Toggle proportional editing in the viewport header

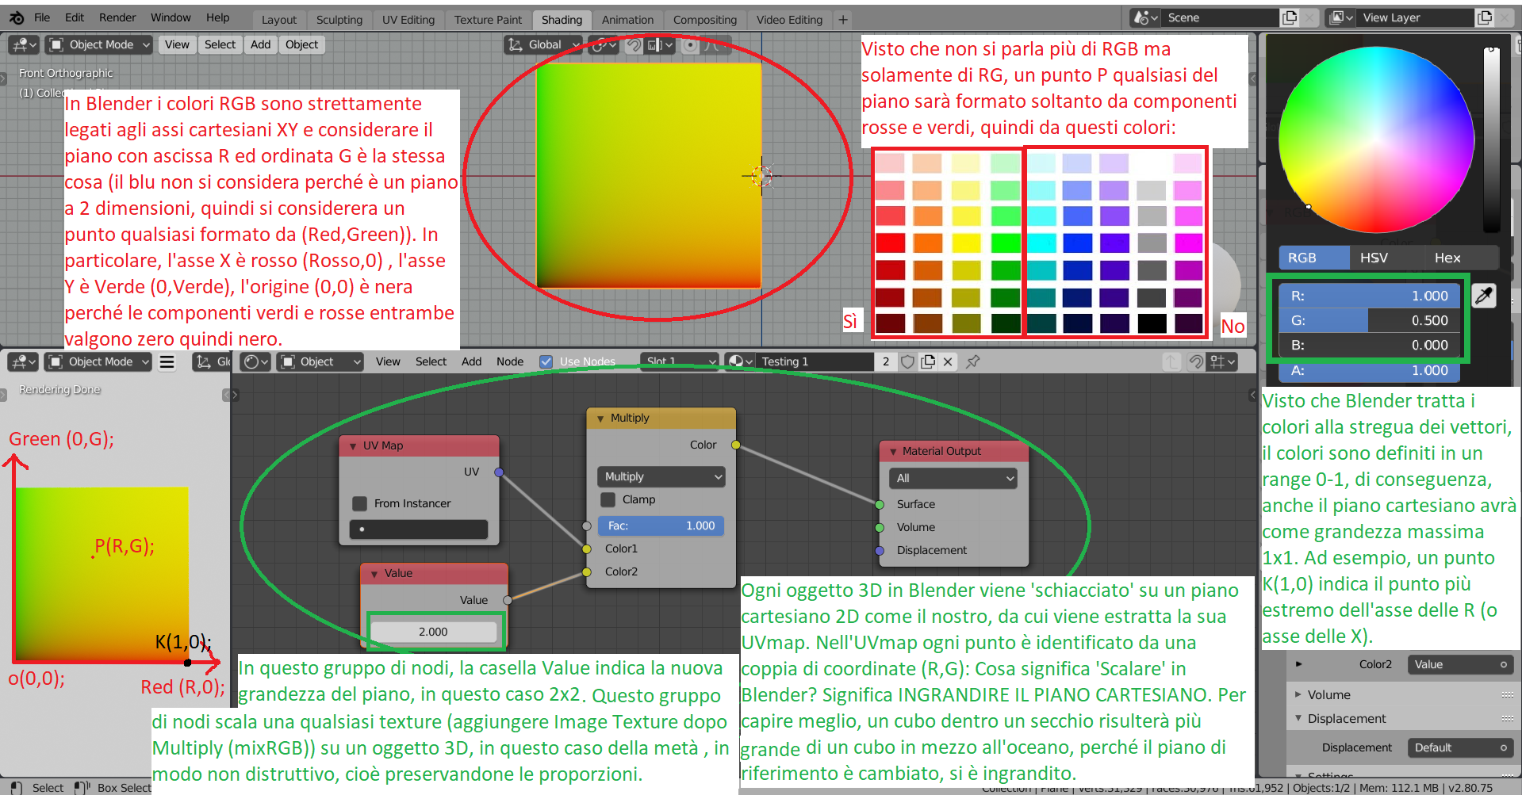coord(691,45)
